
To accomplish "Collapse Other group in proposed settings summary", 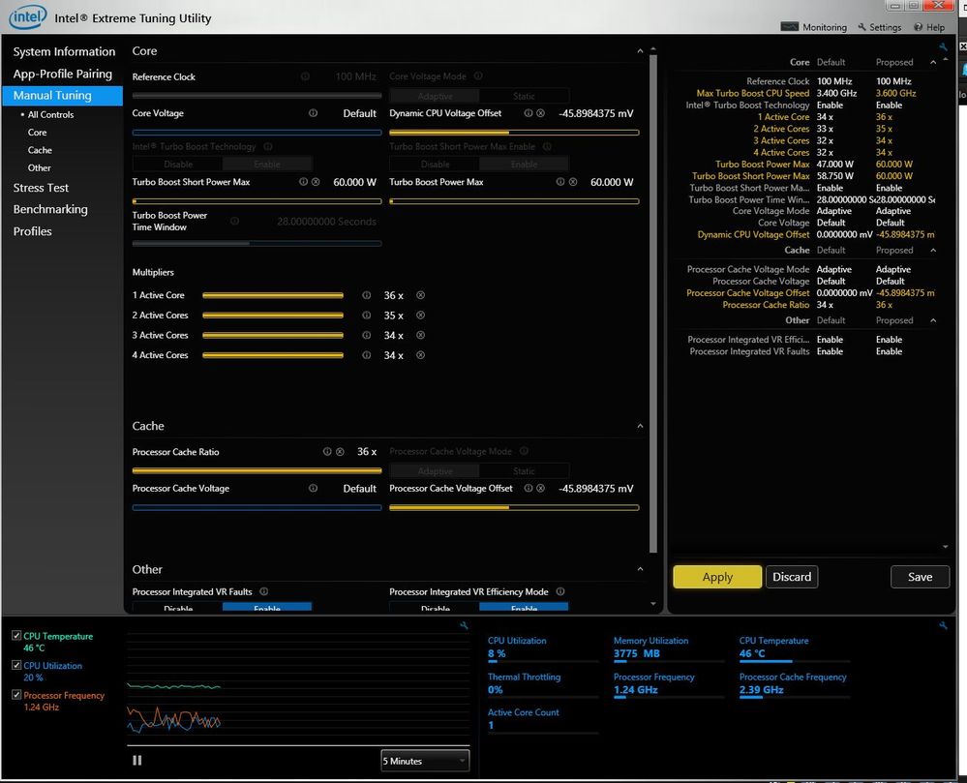I will point(932,320).
